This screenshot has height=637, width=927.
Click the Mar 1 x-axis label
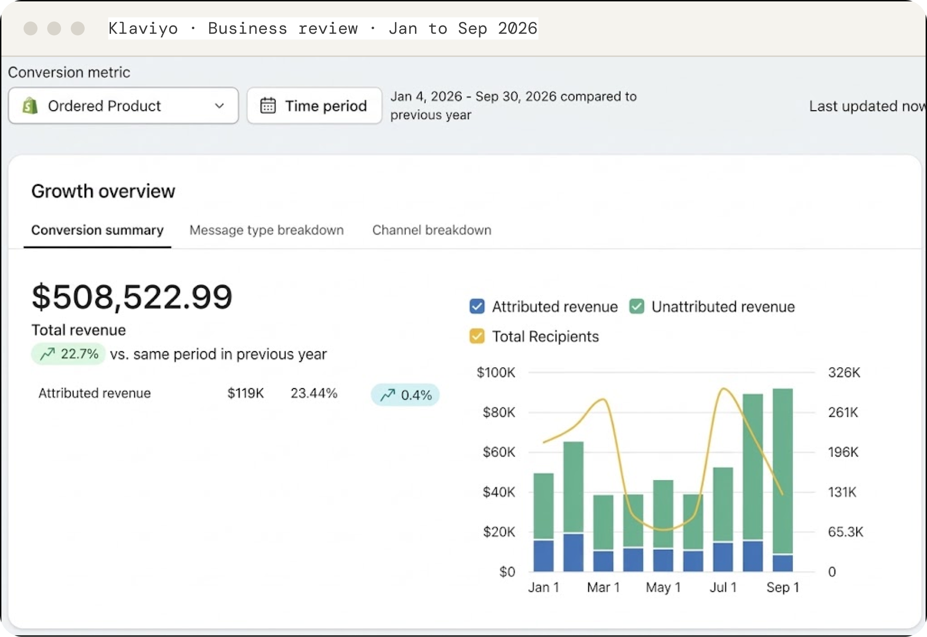click(x=603, y=588)
